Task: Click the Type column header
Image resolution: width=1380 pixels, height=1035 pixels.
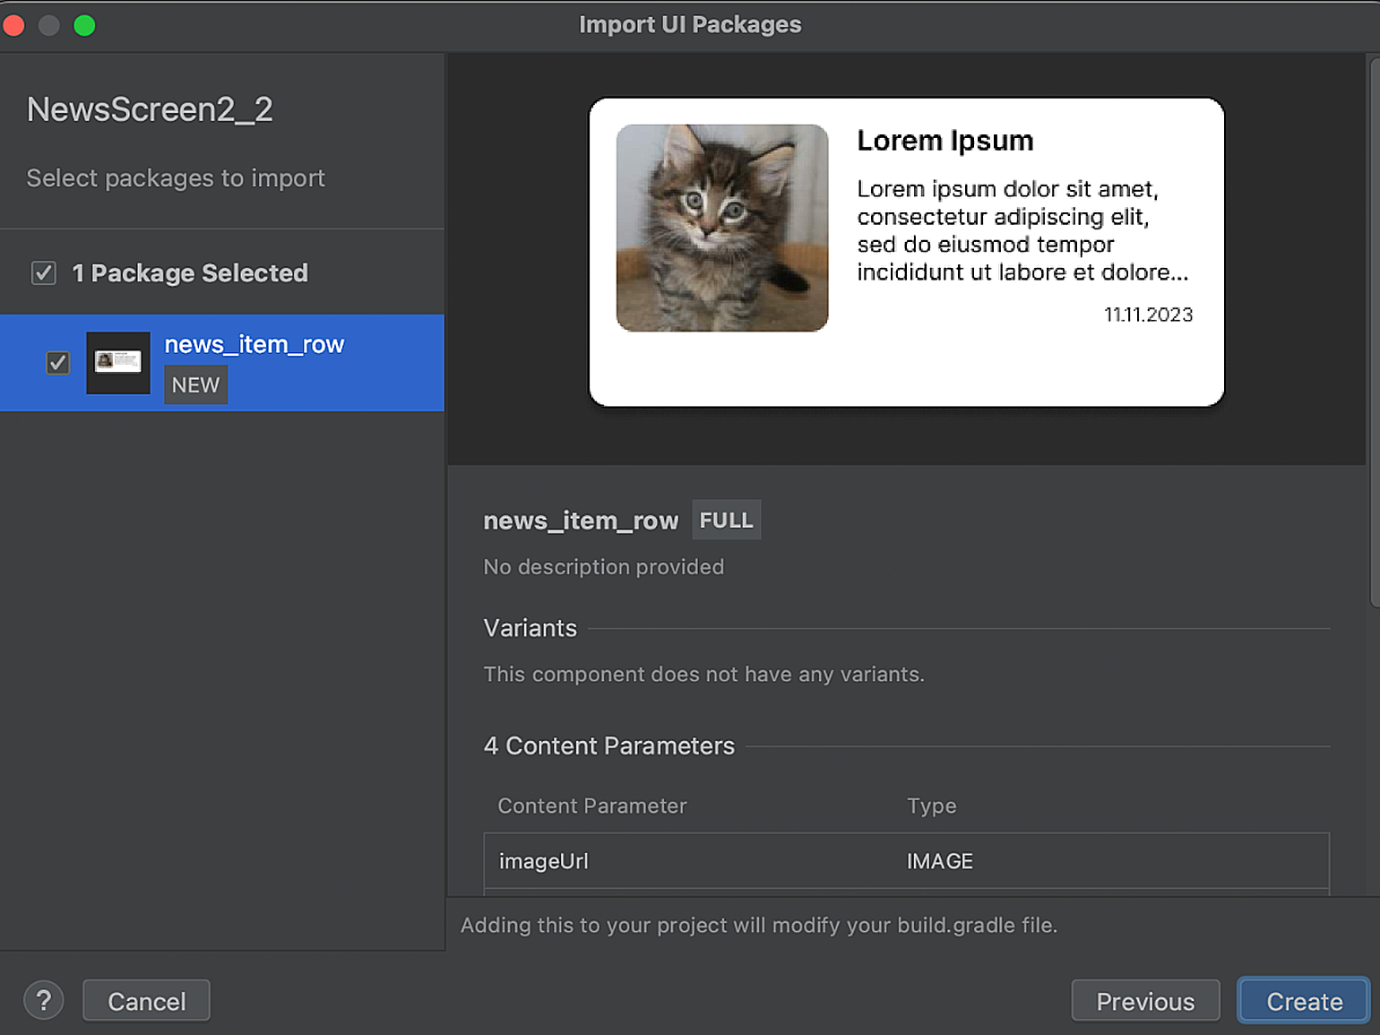Action: (932, 806)
